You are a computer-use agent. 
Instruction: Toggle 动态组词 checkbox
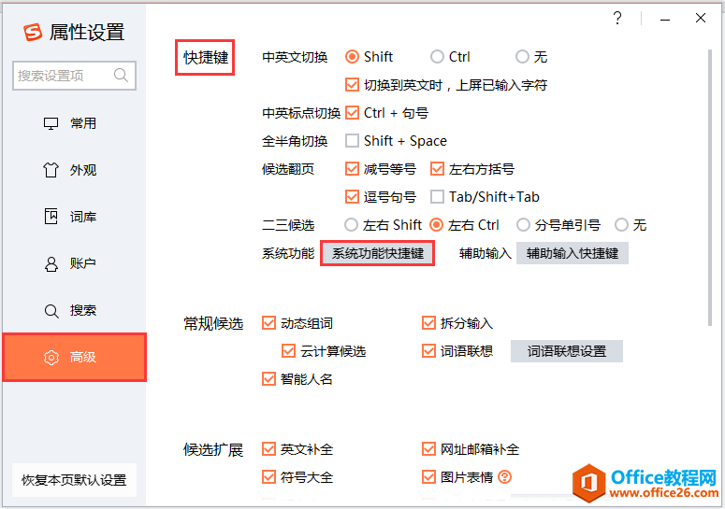coord(268,323)
